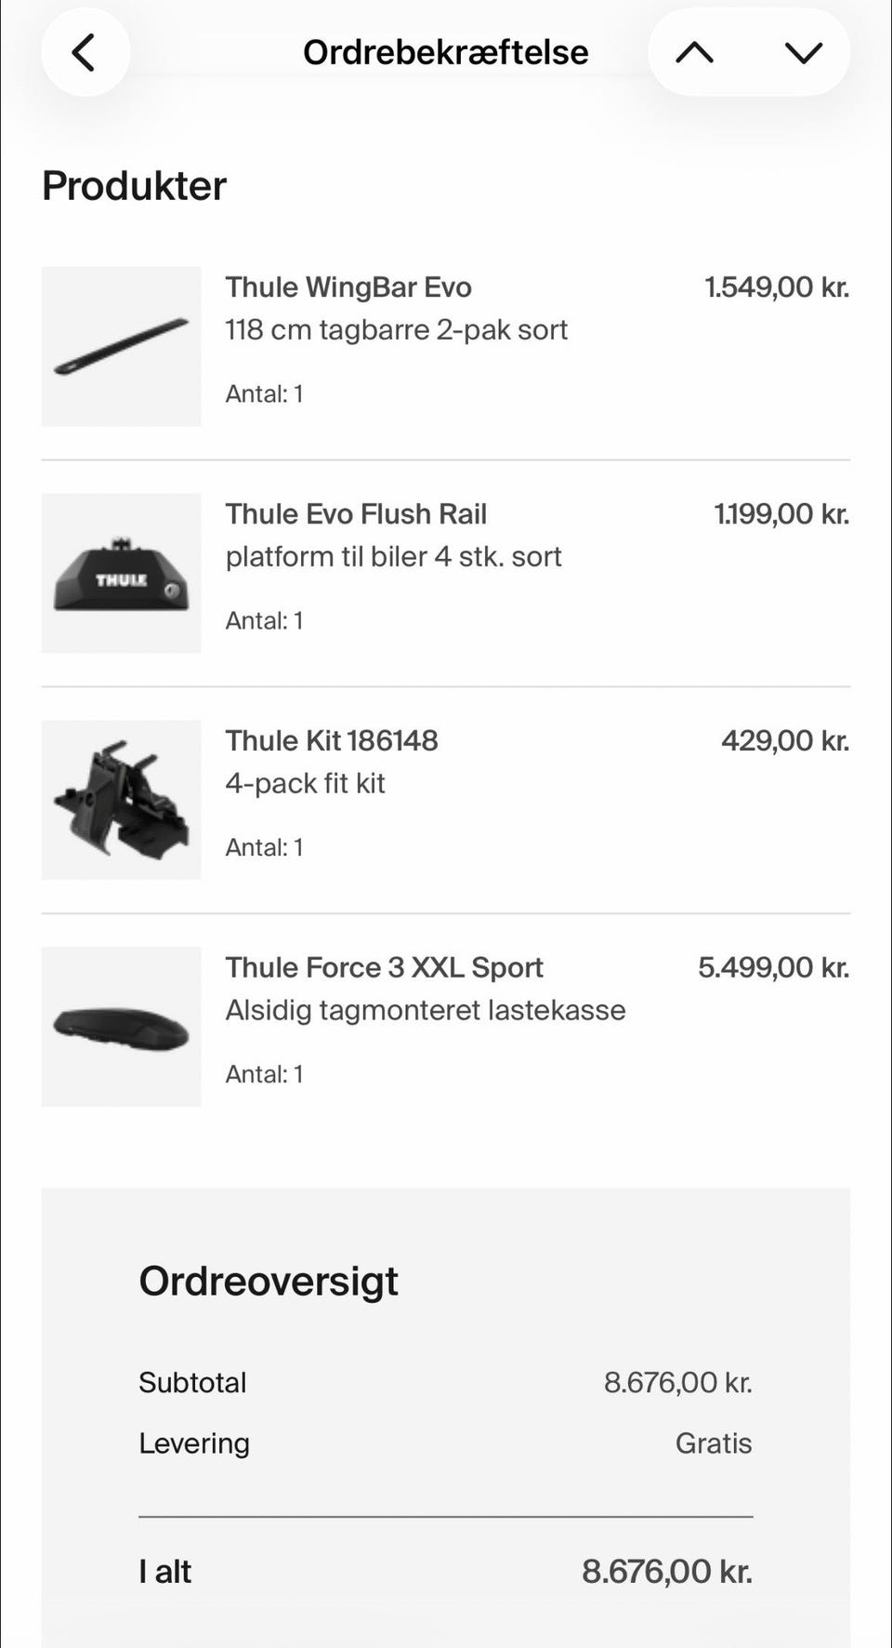The width and height of the screenshot is (892, 1648).
Task: Tap the 1.549,00 kr. WingBar price
Action: click(777, 287)
